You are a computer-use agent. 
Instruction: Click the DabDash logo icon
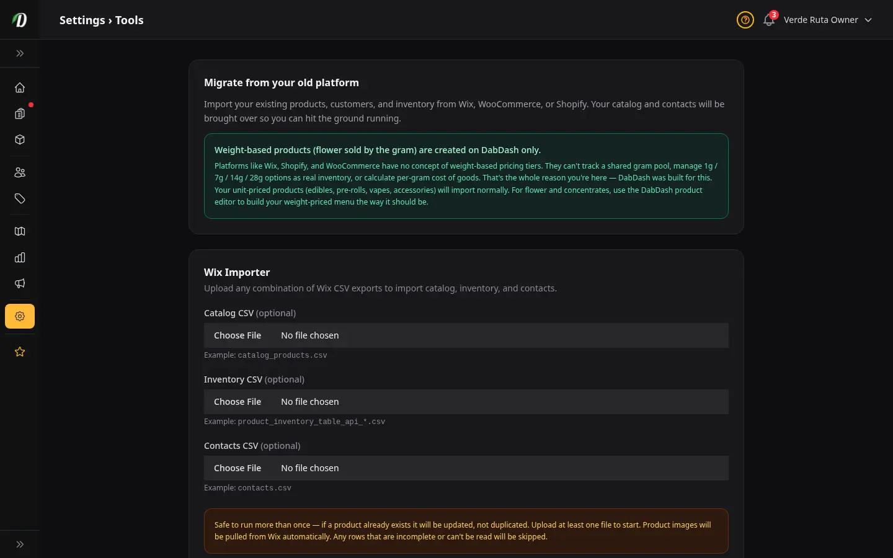click(x=20, y=20)
